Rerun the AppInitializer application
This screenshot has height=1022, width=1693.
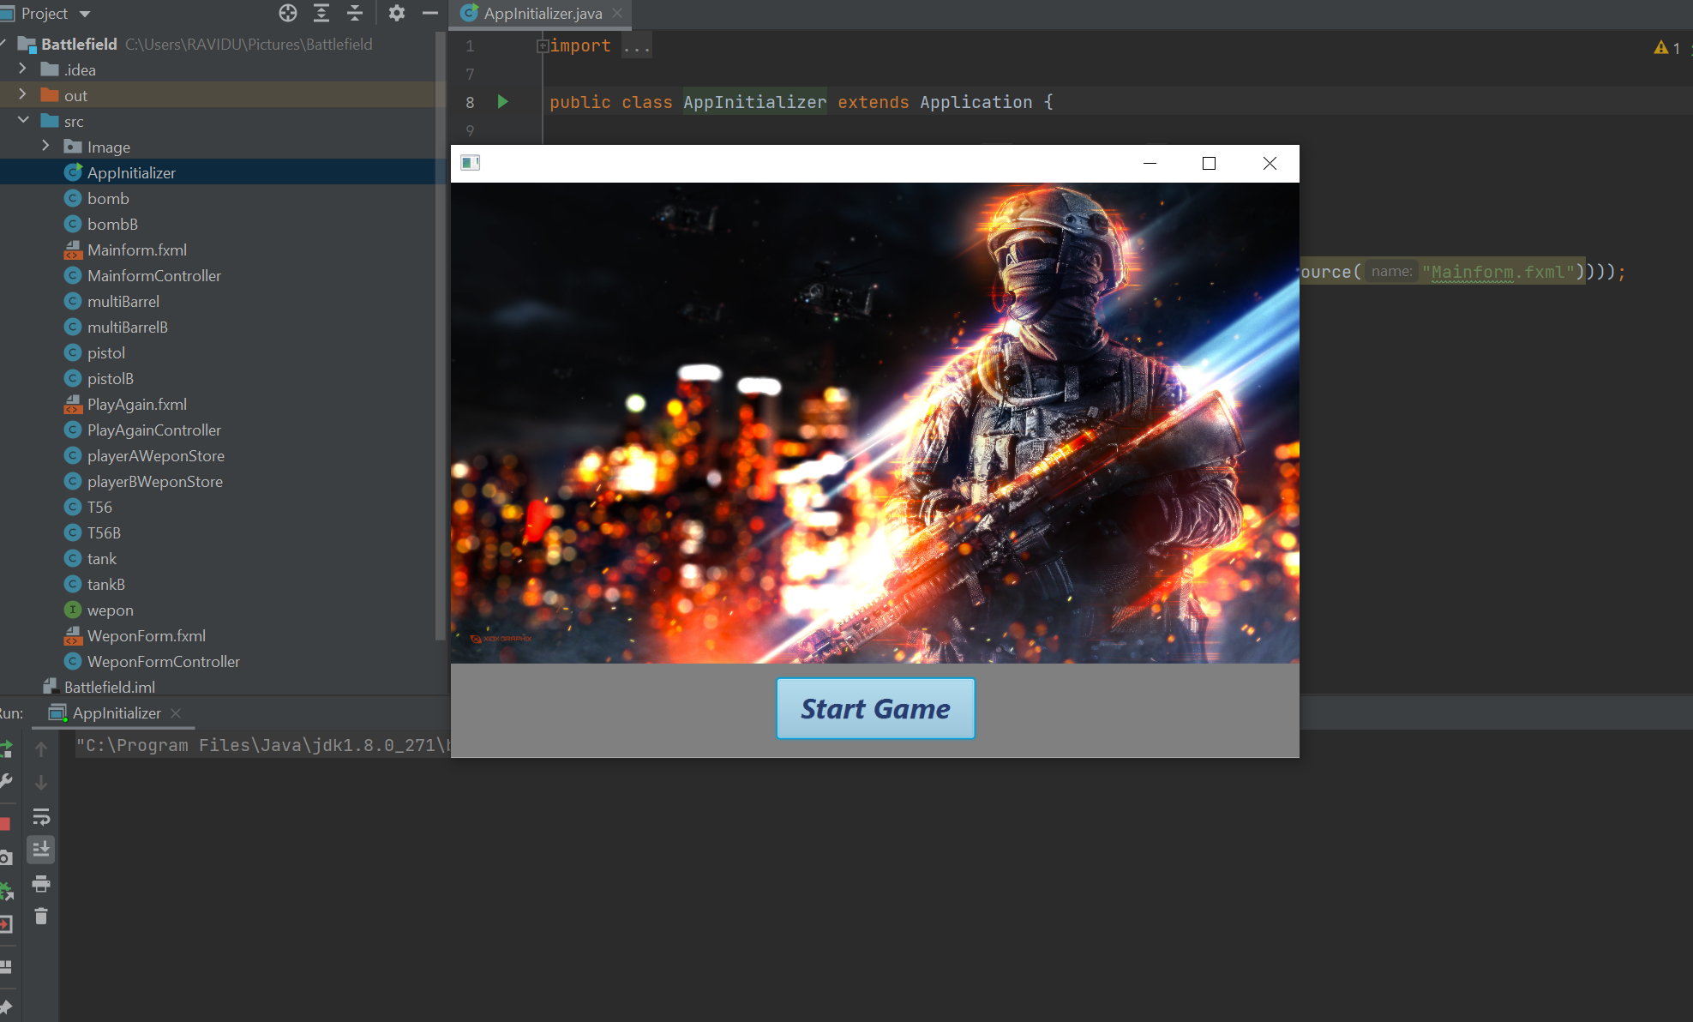click(7, 748)
